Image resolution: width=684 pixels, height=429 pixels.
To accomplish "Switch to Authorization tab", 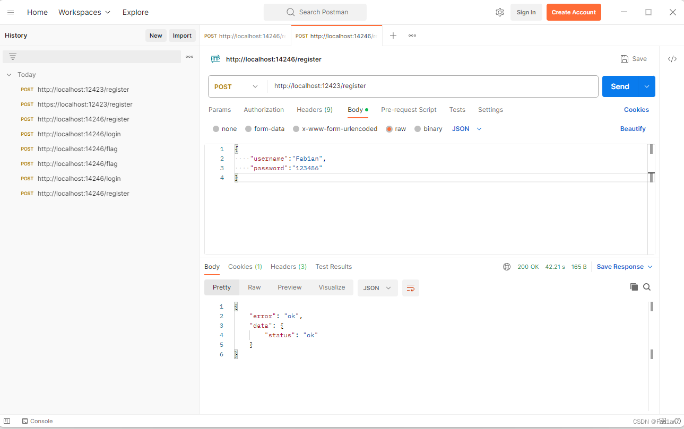I will click(x=264, y=110).
